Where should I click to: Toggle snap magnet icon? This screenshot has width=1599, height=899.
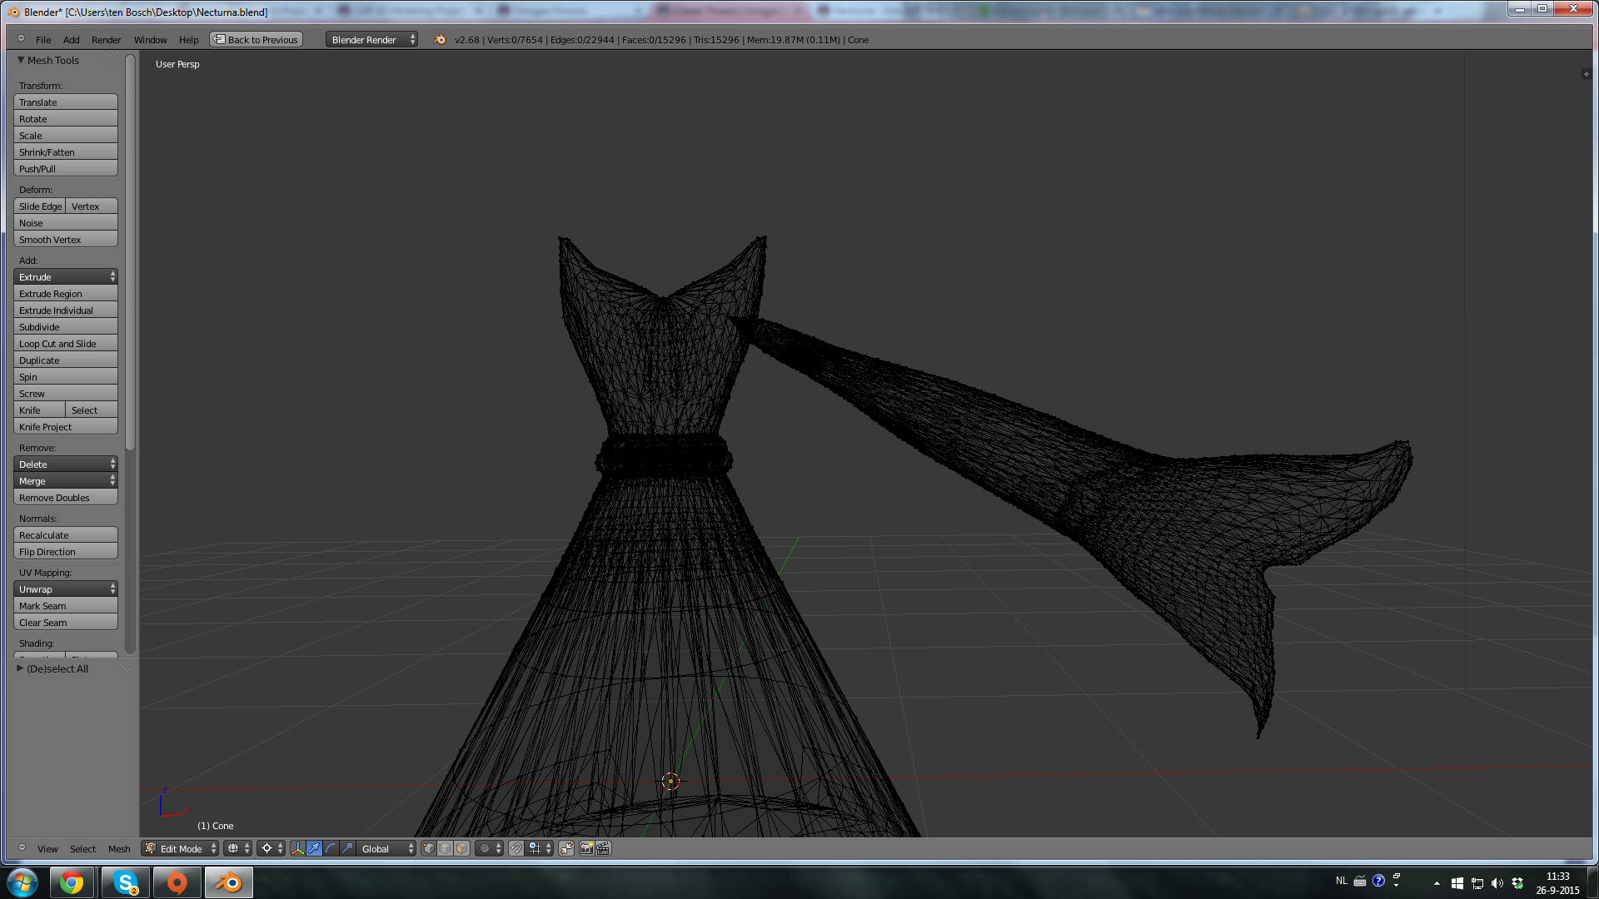[516, 848]
